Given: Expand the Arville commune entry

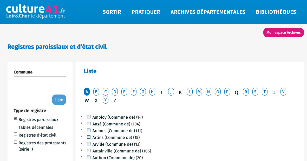Looking at the screenshot, I should pyautogui.click(x=81, y=144).
